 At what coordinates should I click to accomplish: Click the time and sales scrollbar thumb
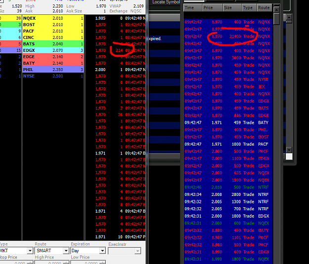pos(276,19)
